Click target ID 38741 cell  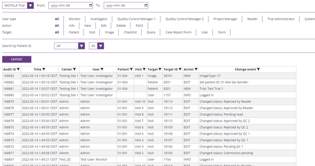point(172,76)
